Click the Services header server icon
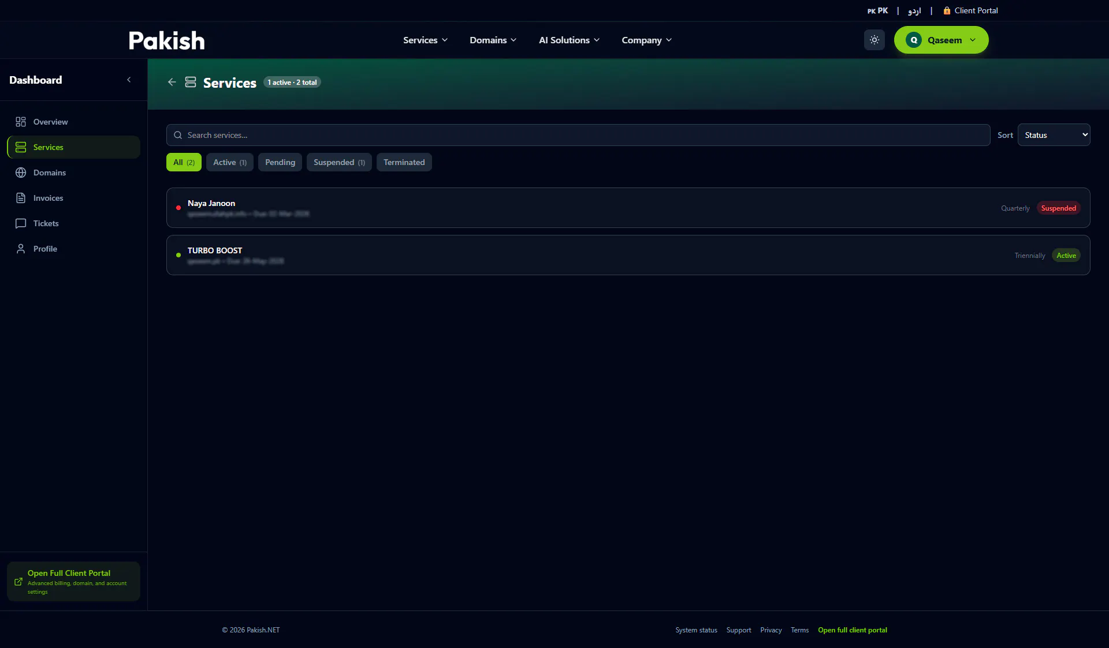 click(x=191, y=82)
